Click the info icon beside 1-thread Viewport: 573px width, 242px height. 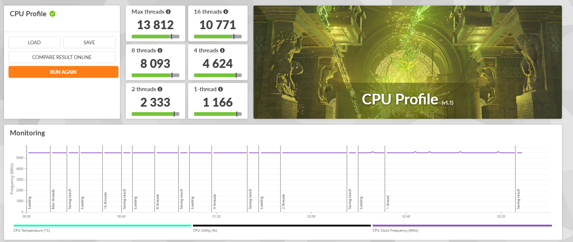pyautogui.click(x=220, y=89)
